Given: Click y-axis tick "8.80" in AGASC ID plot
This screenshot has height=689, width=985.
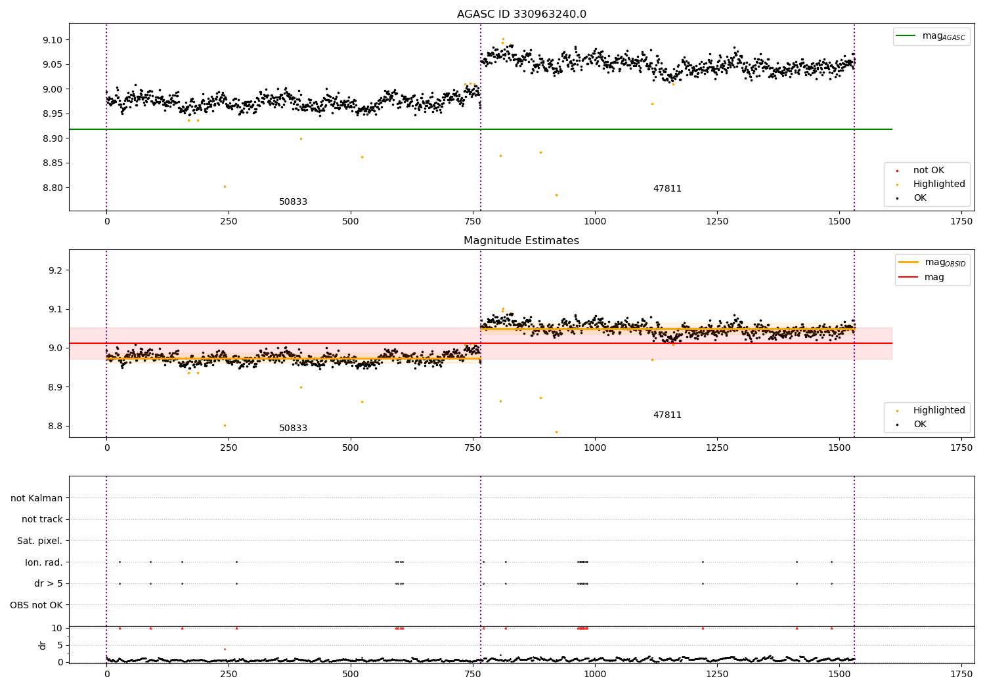Looking at the screenshot, I should coord(53,188).
